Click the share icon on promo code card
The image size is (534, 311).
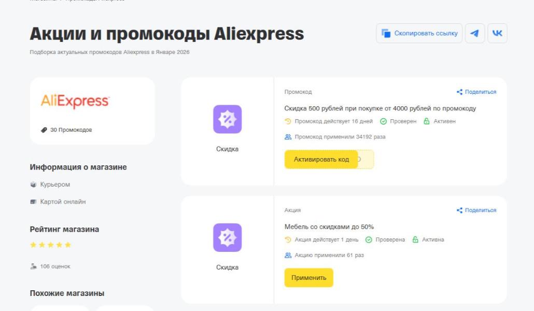459,92
